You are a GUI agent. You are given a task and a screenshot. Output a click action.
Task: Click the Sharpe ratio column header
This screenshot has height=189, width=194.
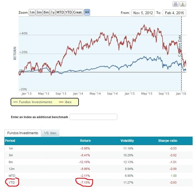click(x=168, y=141)
